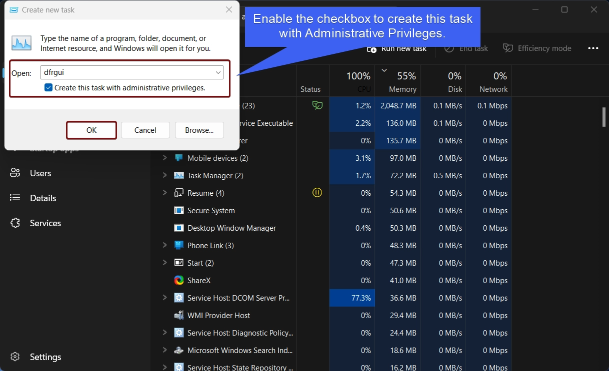
Task: Expand the Service Host: DCOM Server group
Action: coord(164,298)
